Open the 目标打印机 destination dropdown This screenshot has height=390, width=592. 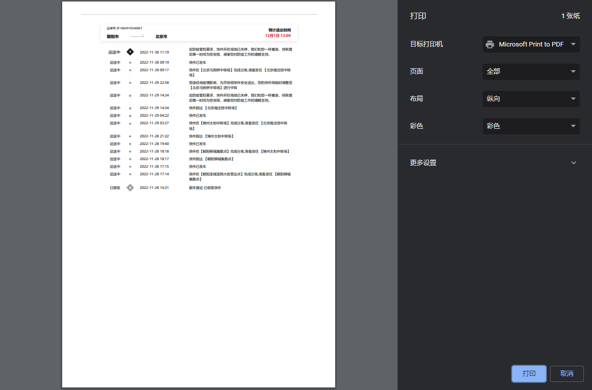tap(531, 44)
